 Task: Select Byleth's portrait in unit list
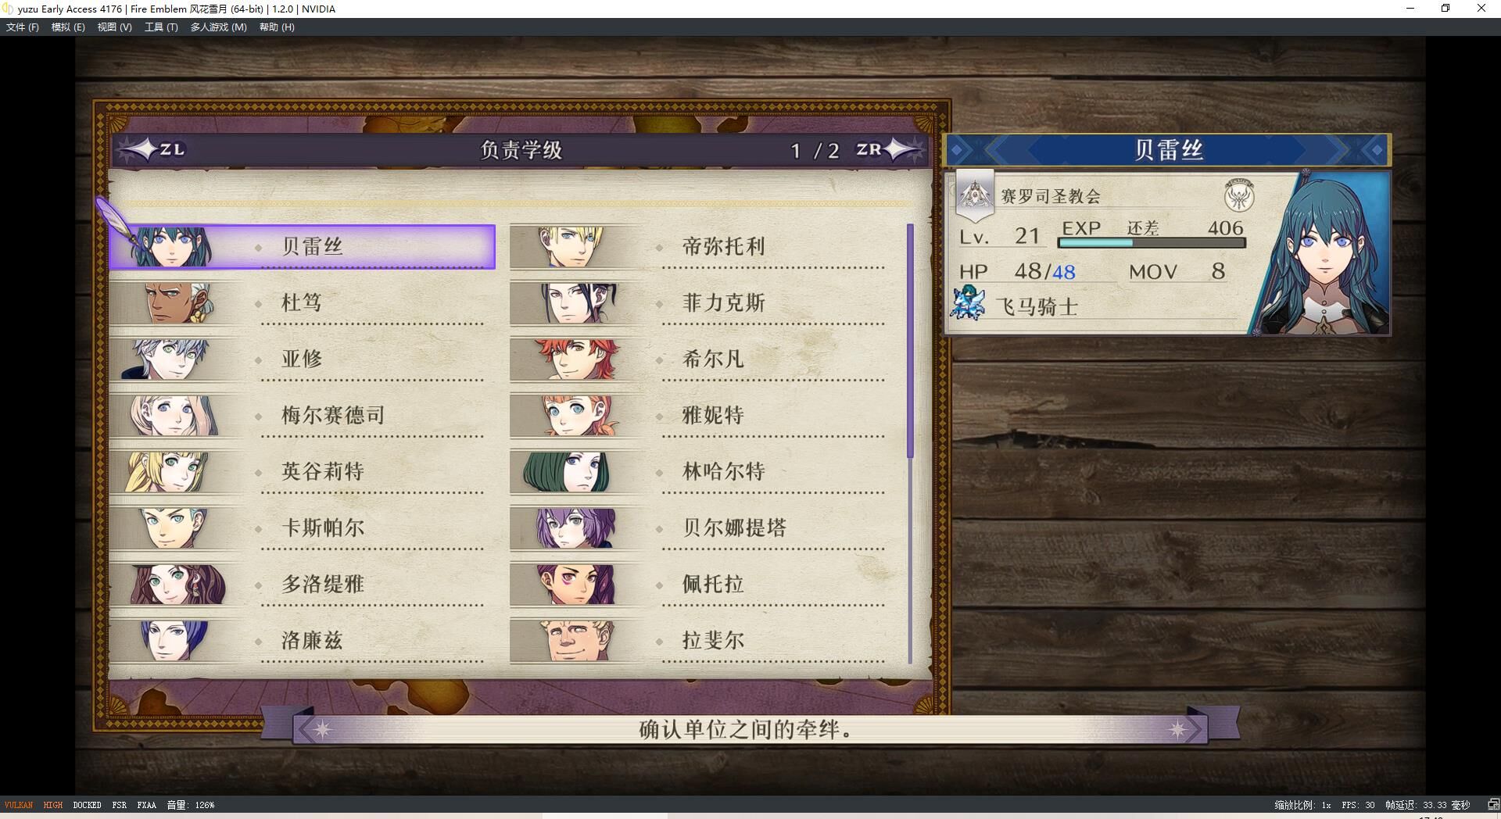(x=171, y=247)
